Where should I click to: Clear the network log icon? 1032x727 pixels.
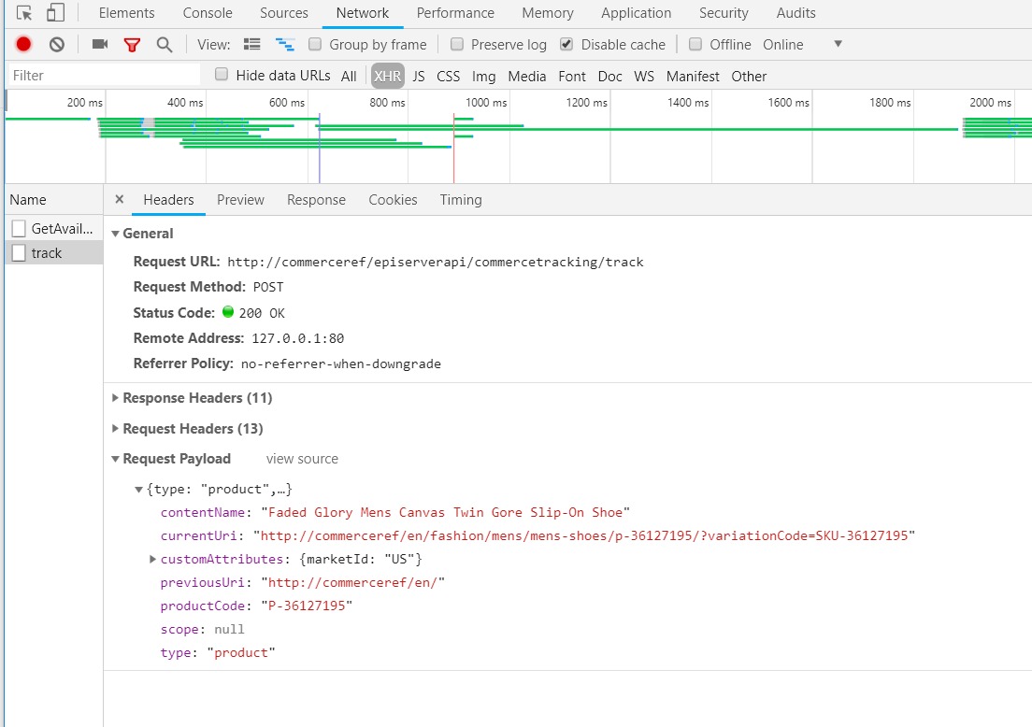coord(57,44)
